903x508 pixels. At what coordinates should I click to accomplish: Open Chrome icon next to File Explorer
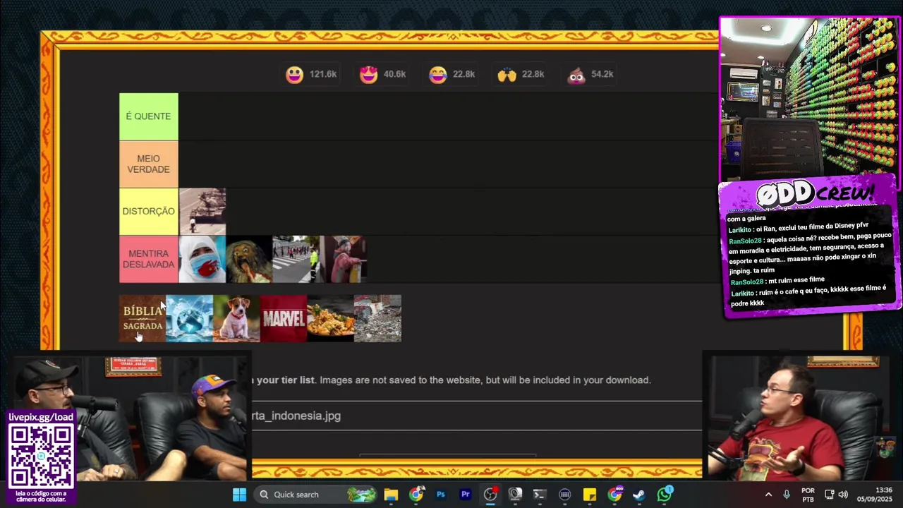pyautogui.click(x=416, y=495)
